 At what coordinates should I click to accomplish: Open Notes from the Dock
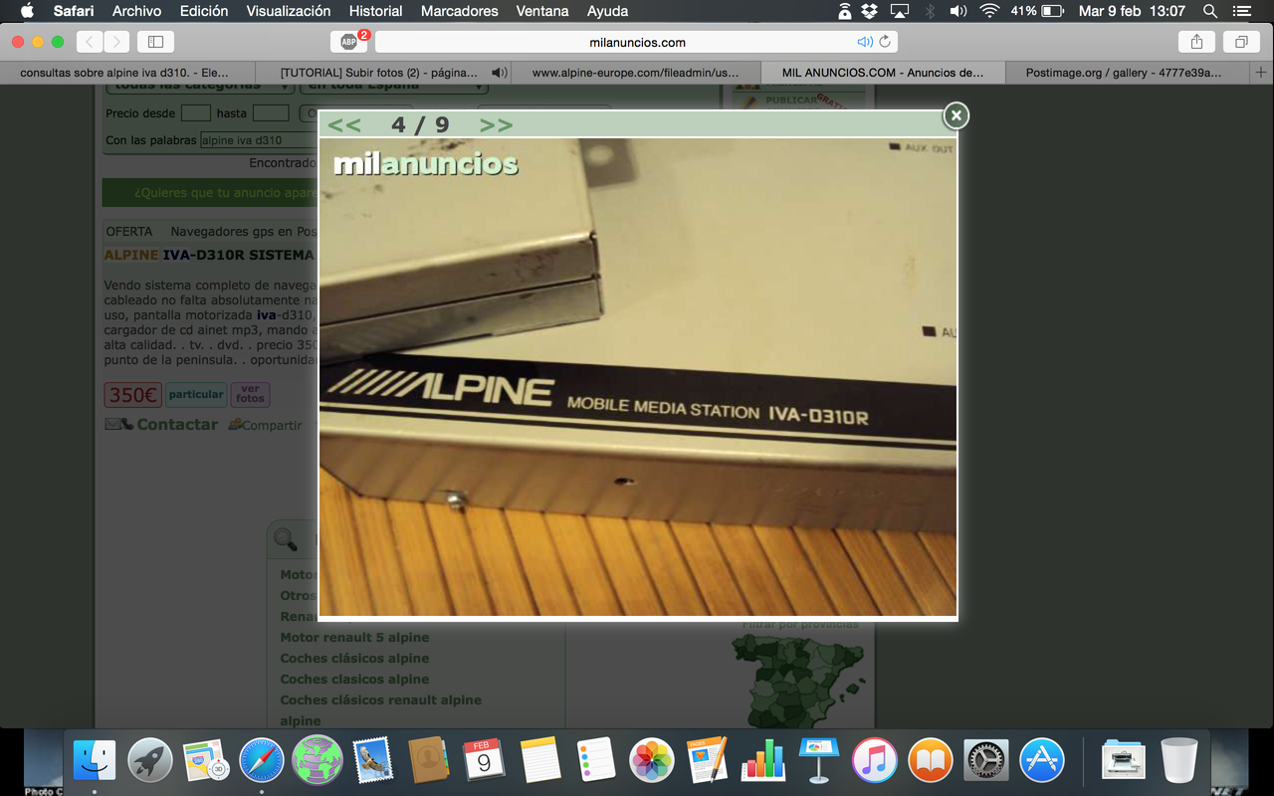[x=540, y=761]
